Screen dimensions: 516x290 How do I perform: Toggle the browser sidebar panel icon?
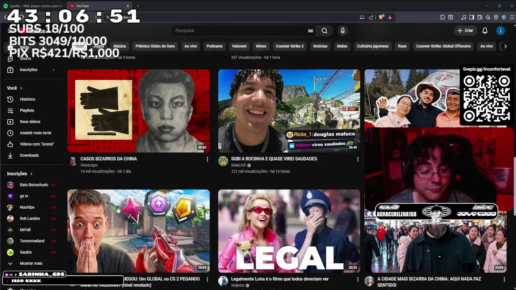coord(472,17)
